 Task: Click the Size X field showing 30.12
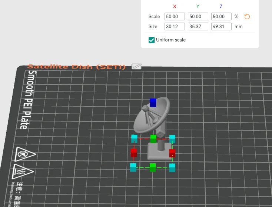[175, 27]
